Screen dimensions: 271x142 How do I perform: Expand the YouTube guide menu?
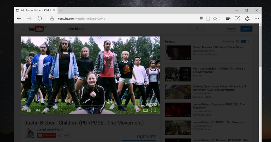pyautogui.click(x=23, y=29)
